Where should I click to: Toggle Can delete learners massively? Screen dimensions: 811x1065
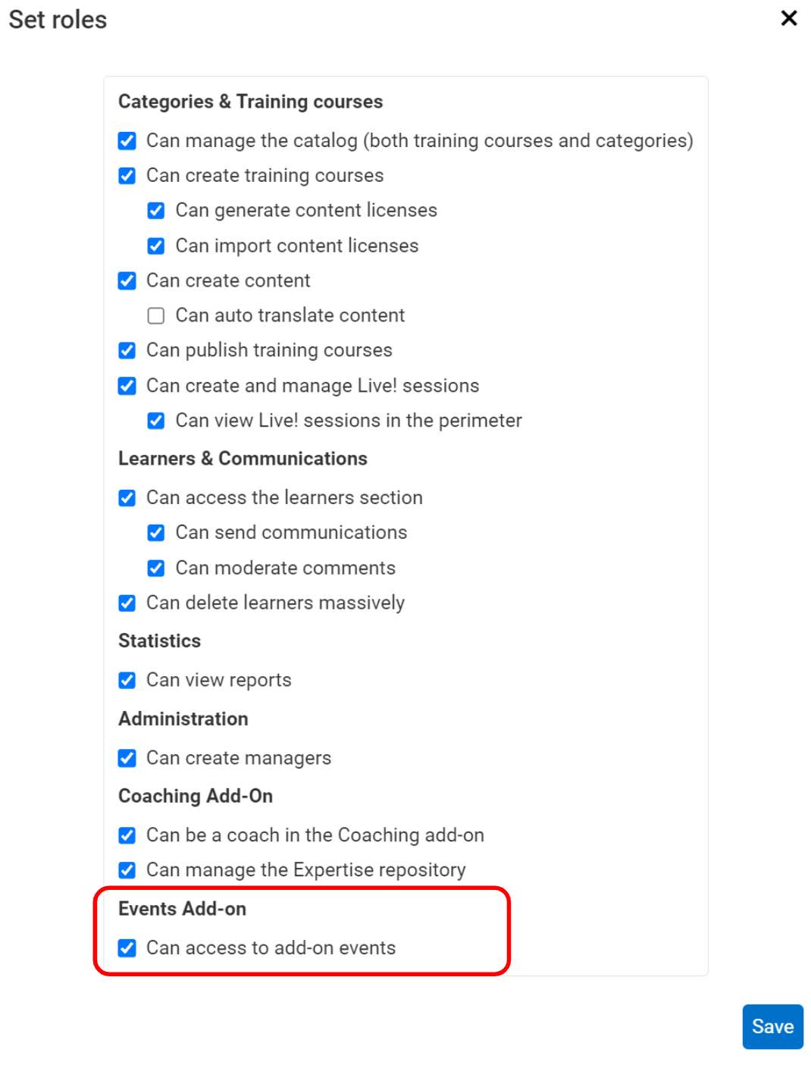pos(127,603)
